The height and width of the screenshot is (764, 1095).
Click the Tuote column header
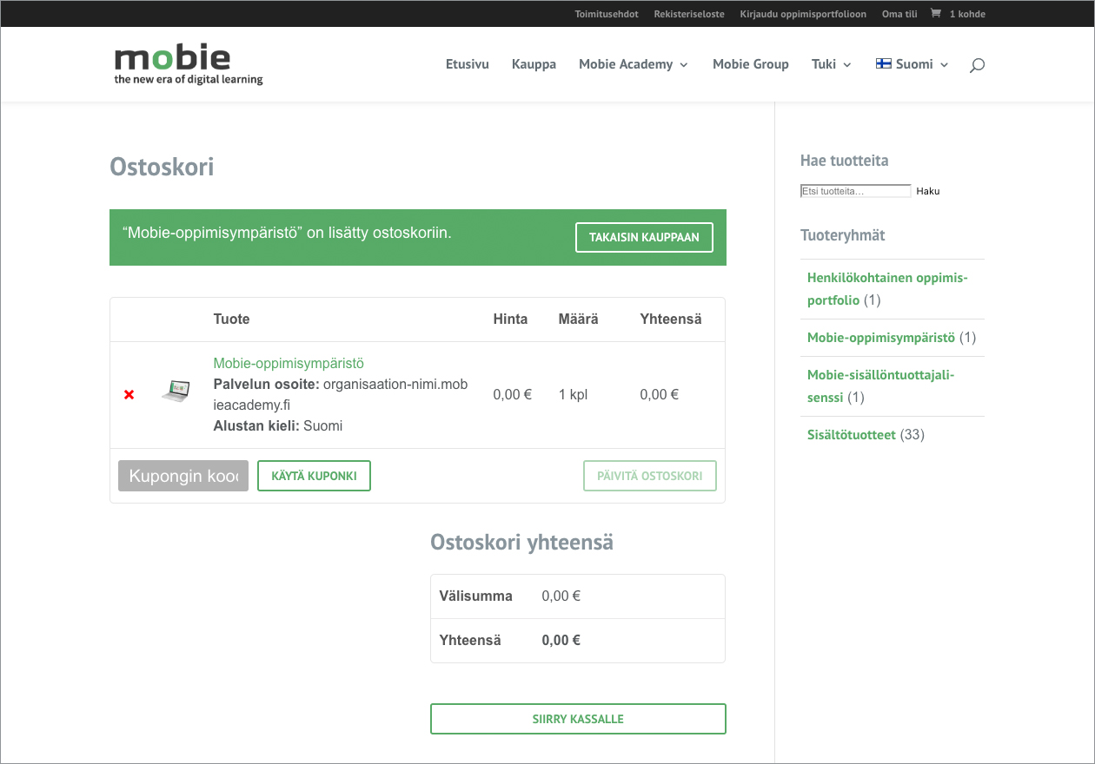231,319
